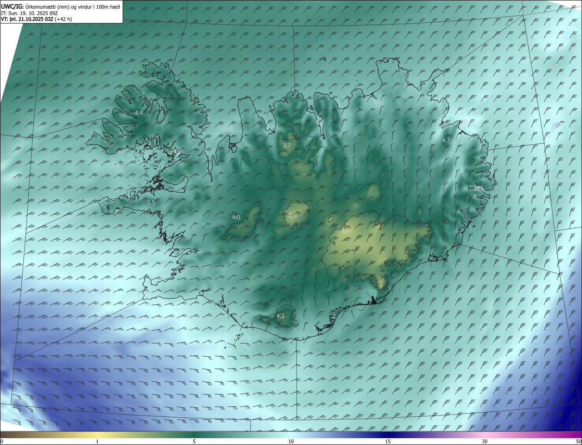This screenshot has height=445, width=582.
Task: Click the 5.1 value on the western peninsula
Action: [x=107, y=208]
